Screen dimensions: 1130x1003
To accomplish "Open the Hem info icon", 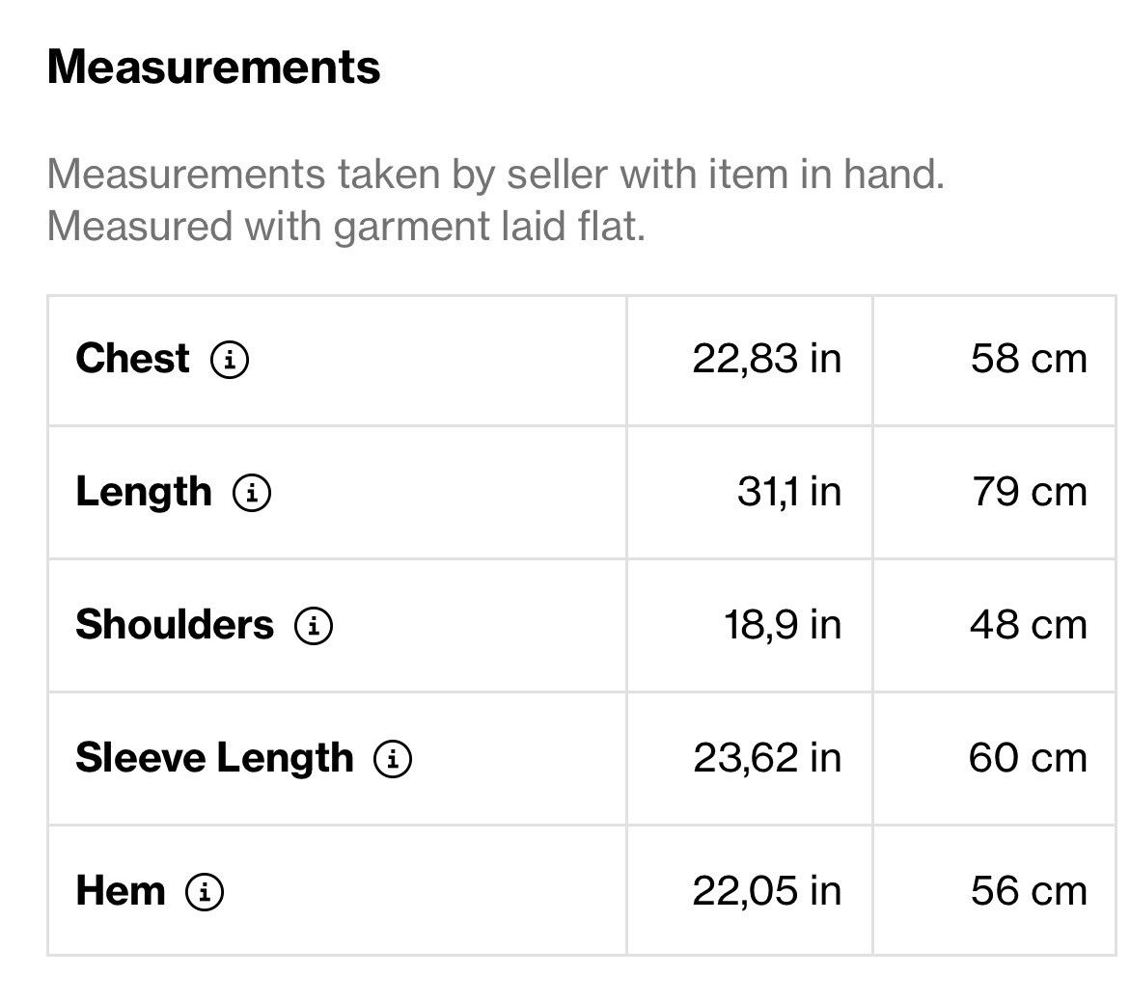I will [x=205, y=891].
